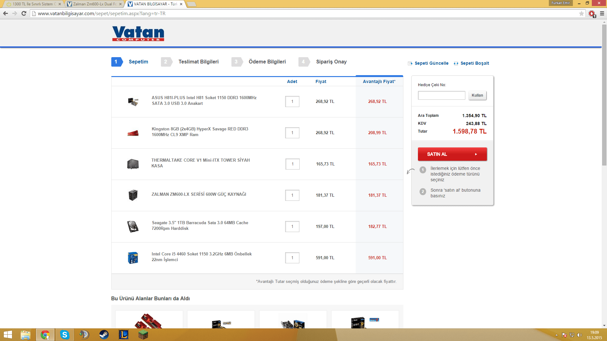Viewport: 607px width, 341px height.
Task: Open the Chrome menu hamburger icon
Action: (602, 13)
